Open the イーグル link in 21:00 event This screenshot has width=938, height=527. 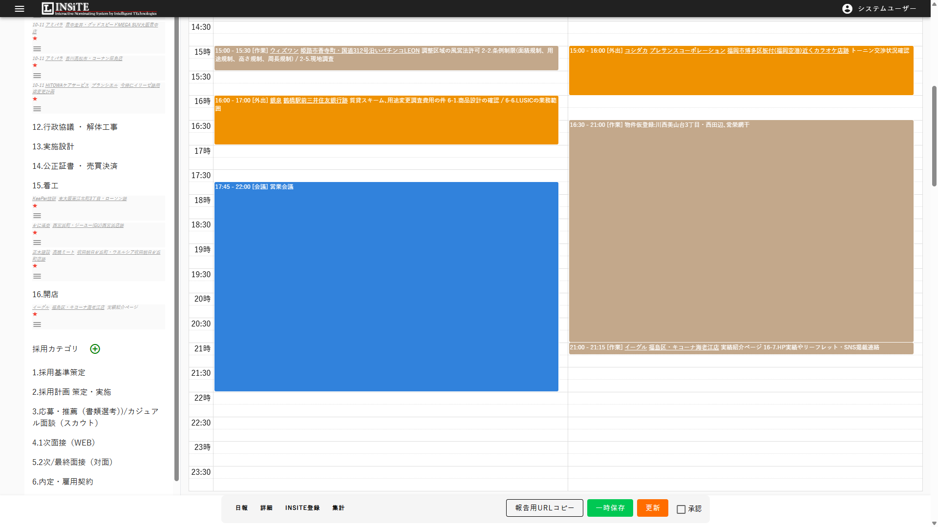636,347
